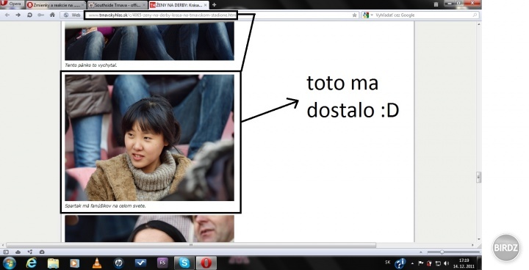This screenshot has height=270, width=529.
Task: Open the closed tabs trash icon
Action: [436, 4]
